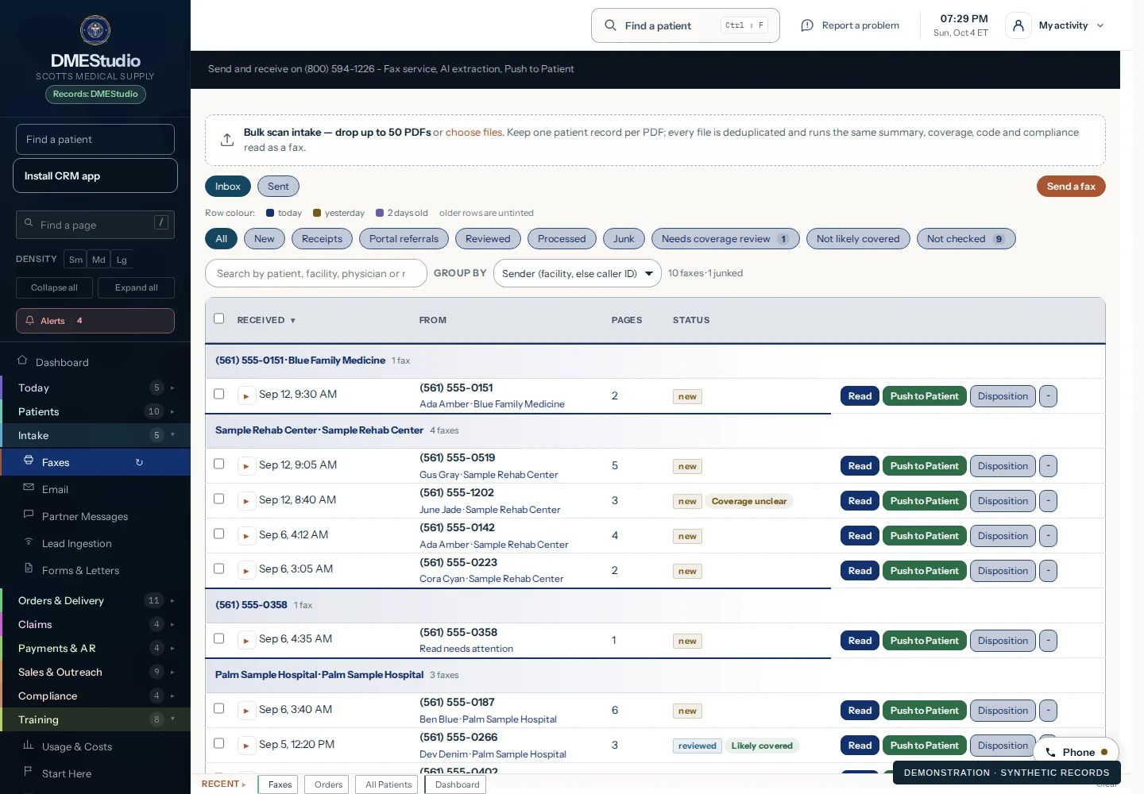1144x794 pixels.
Task: Tick checkbox for Sep 12, 9:30 AM fax
Action: [219, 394]
